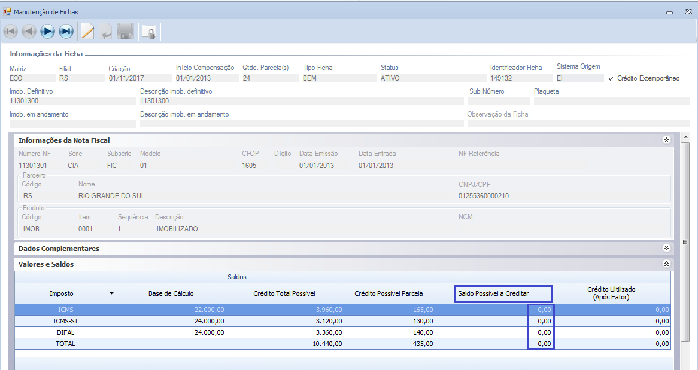Image resolution: width=698 pixels, height=370 pixels.
Task: Click the vertical scrollbar thumb
Action: click(685, 241)
